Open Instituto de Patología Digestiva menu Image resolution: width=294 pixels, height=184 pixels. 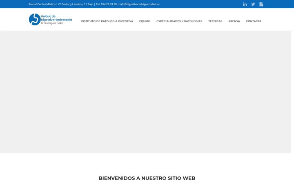pyautogui.click(x=107, y=21)
